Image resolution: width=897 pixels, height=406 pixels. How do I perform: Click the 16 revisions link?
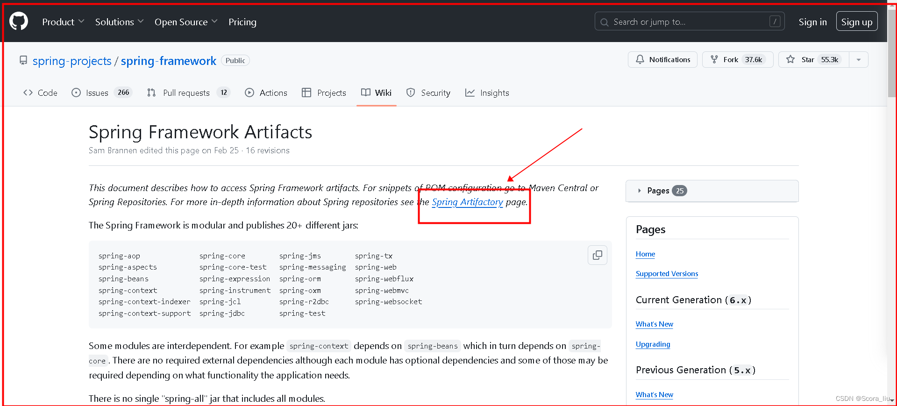268,150
